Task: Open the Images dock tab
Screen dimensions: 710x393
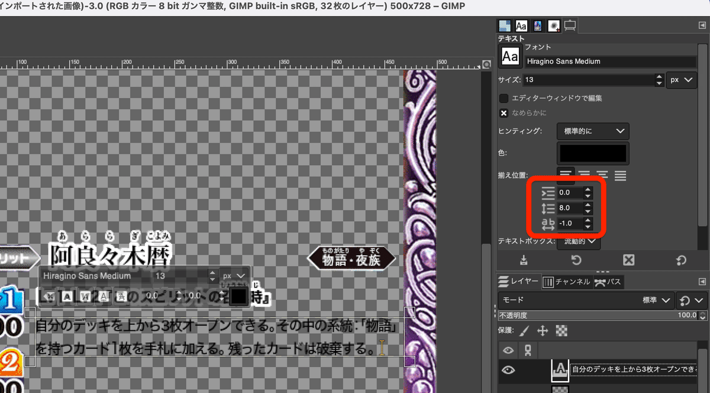Action: pyautogui.click(x=538, y=26)
